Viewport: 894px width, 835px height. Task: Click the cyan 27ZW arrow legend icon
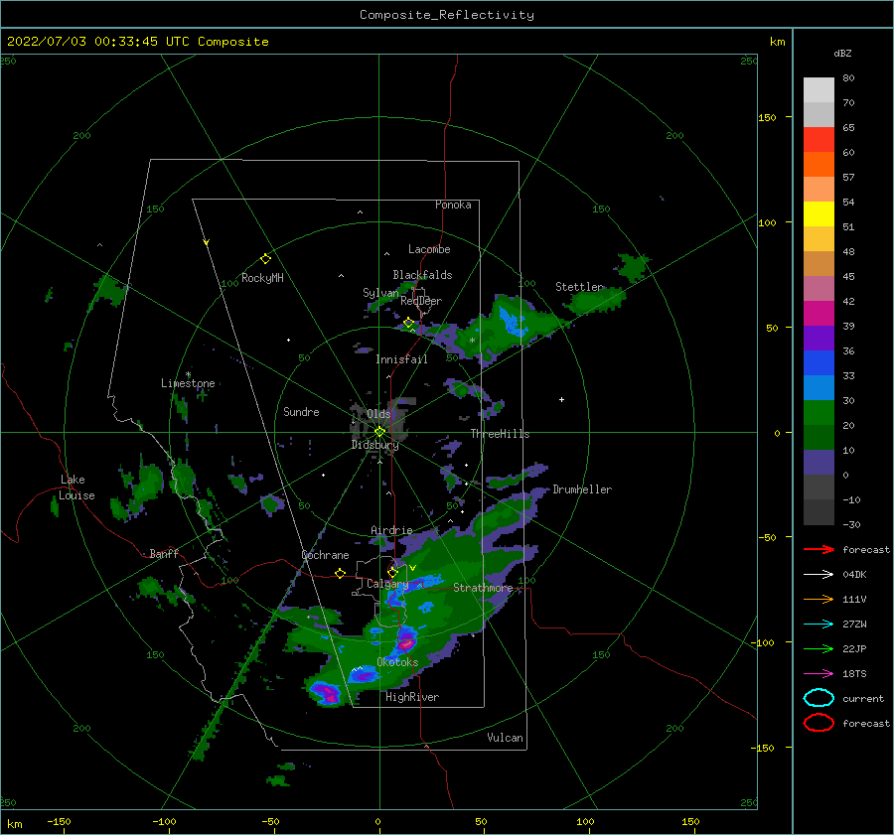tap(819, 625)
